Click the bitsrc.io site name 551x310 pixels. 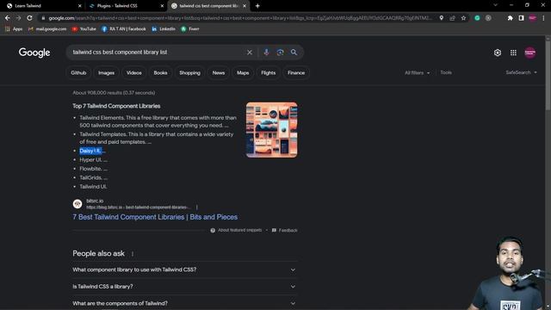pyautogui.click(x=95, y=201)
